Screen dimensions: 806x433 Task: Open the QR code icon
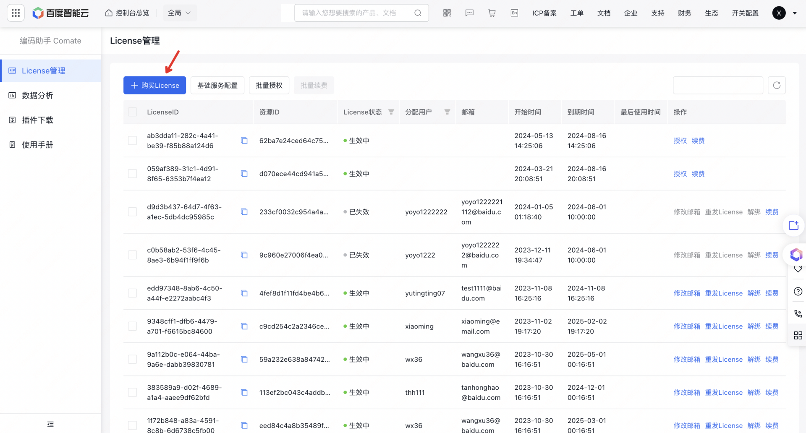(x=447, y=13)
